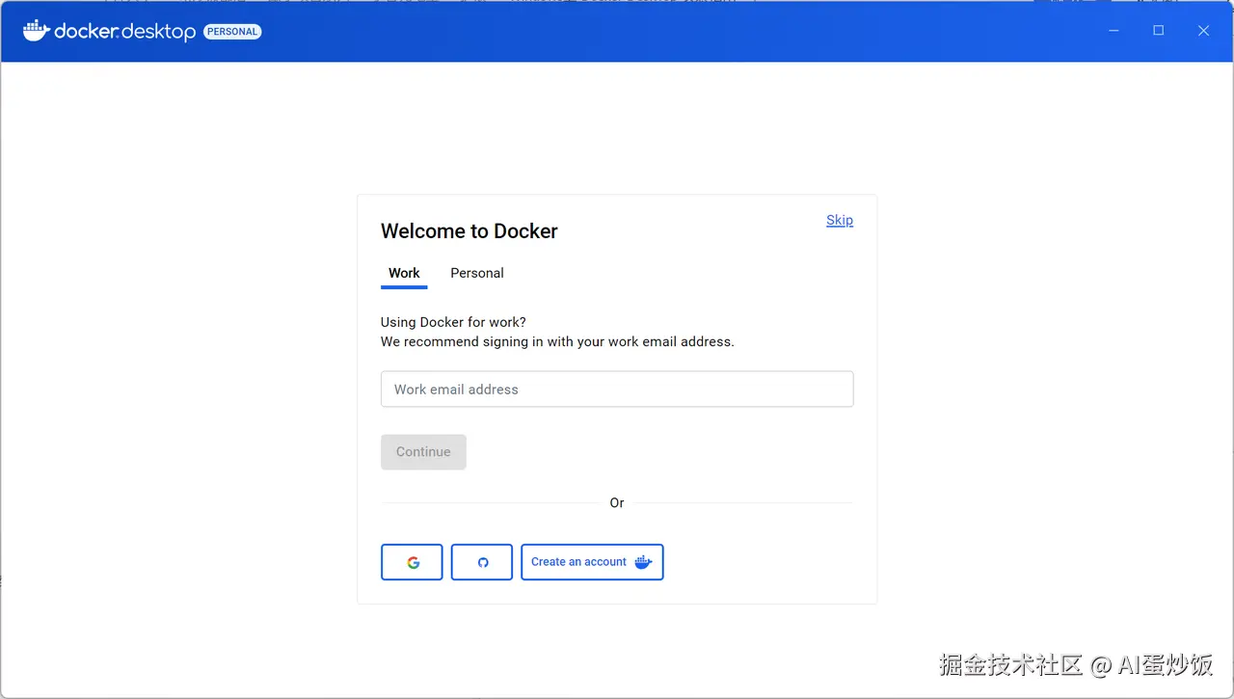The width and height of the screenshot is (1234, 699).
Task: Click the Welcome to Docker heading
Action: pos(469,231)
